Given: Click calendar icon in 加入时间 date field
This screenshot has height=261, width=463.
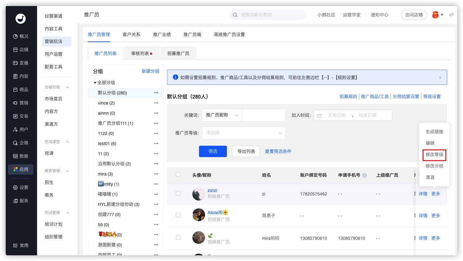Looking at the screenshot, I should coord(319,116).
